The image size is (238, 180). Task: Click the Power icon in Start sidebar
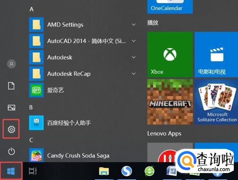coord(12,151)
